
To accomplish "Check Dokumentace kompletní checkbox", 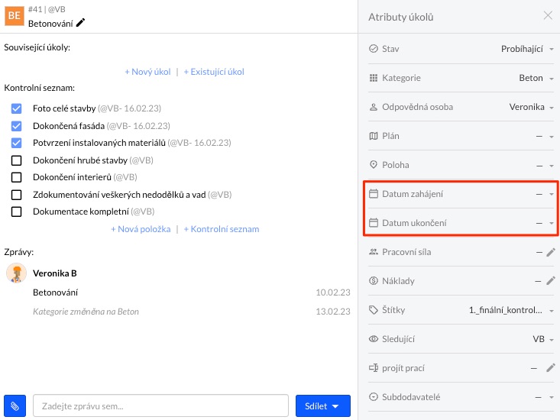I will pyautogui.click(x=16, y=212).
